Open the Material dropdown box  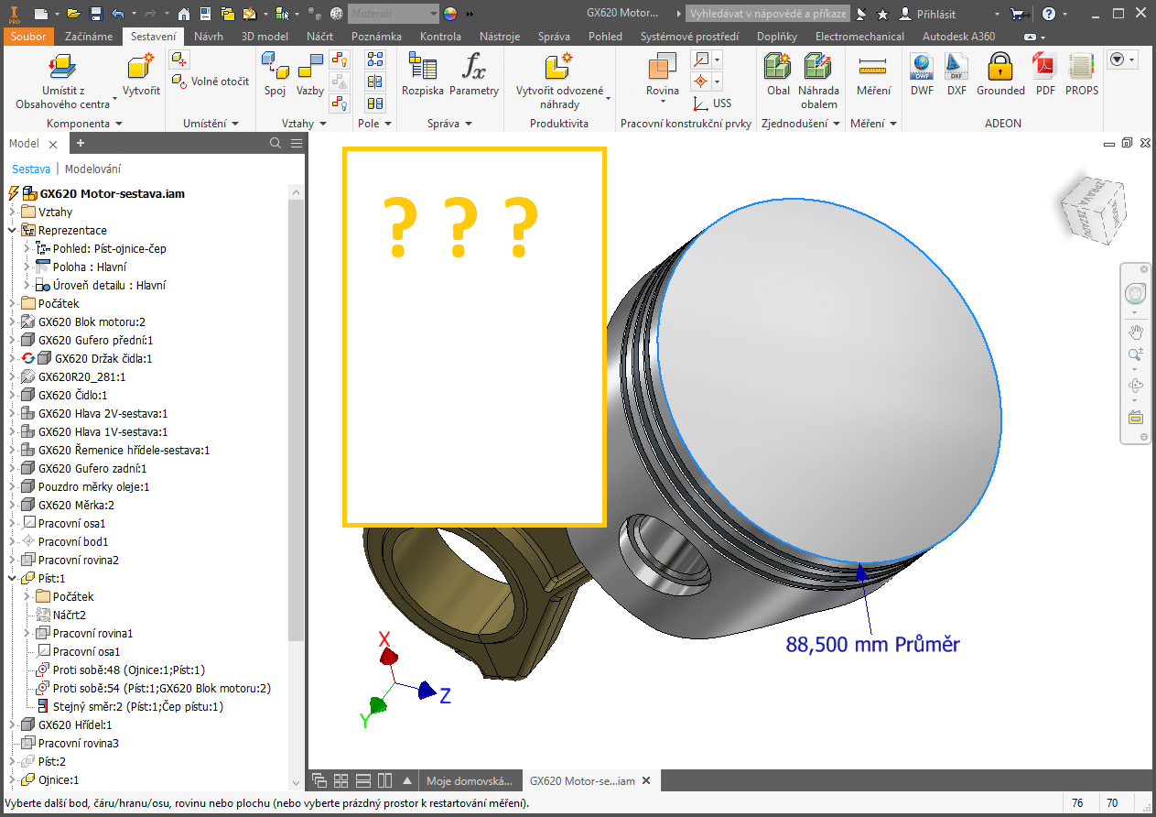[394, 14]
